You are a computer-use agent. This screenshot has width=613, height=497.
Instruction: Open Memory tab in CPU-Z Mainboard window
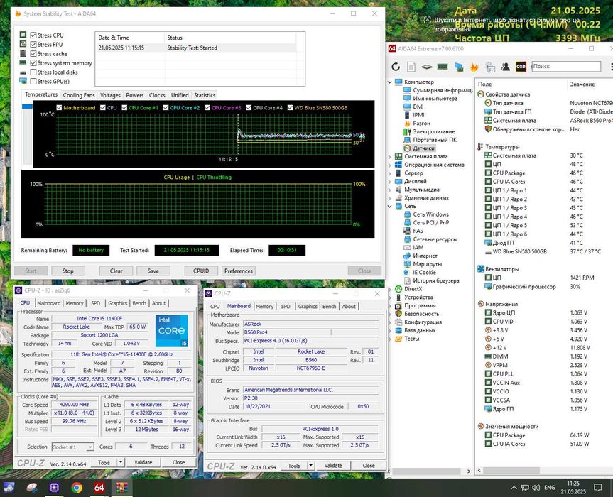coord(265,306)
